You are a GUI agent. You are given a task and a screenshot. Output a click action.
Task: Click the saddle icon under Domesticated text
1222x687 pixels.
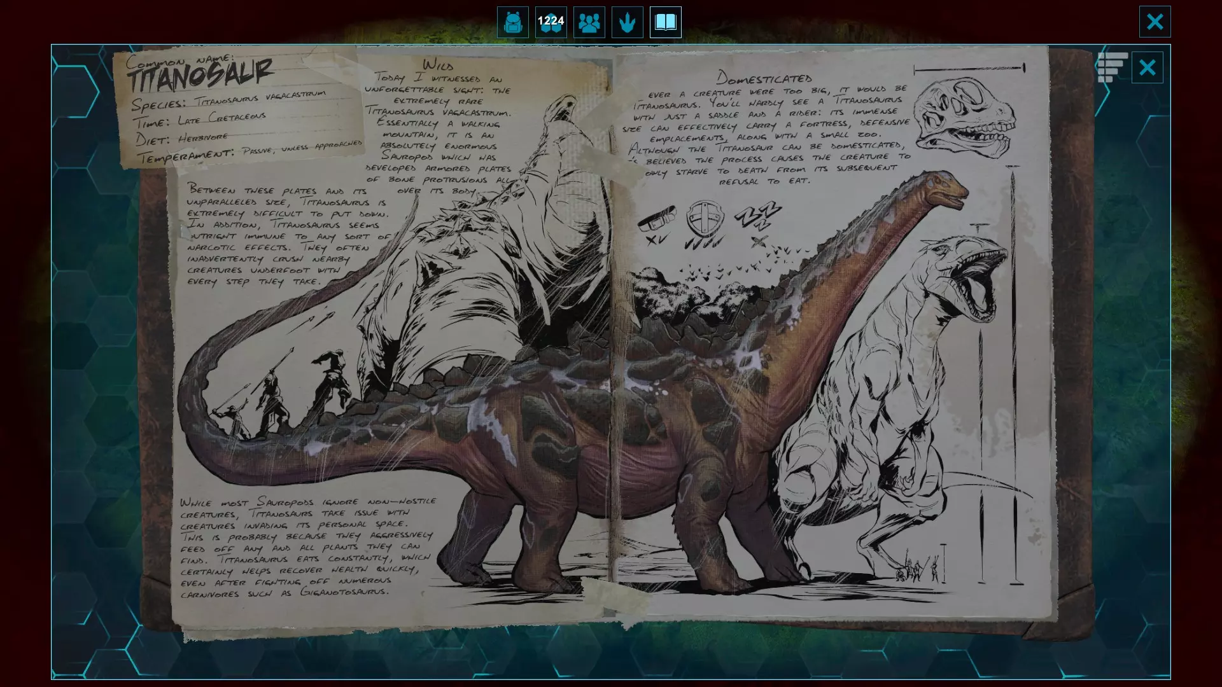(x=657, y=219)
